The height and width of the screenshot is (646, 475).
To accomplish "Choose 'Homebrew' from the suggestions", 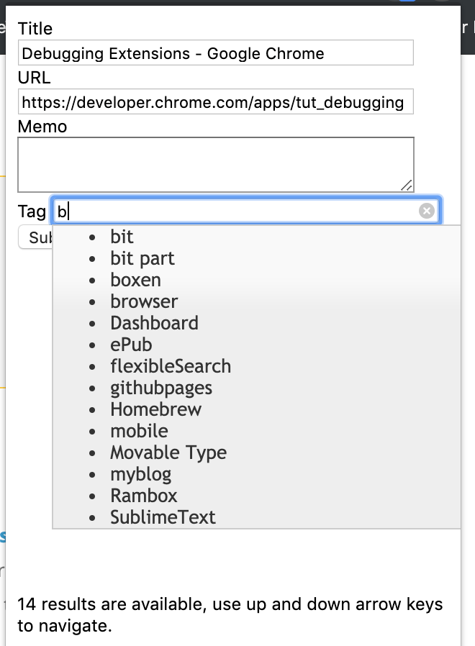I will pyautogui.click(x=155, y=409).
